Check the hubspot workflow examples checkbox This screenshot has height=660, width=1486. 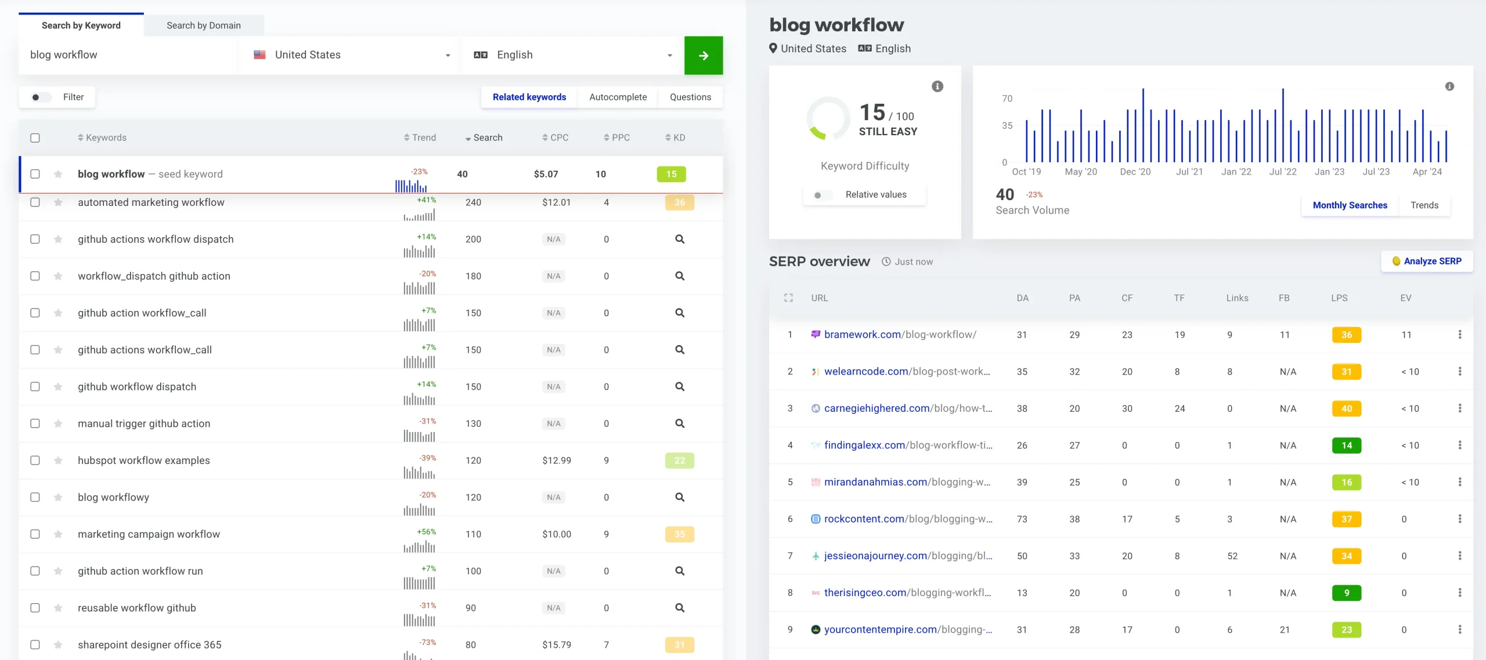[x=35, y=460]
